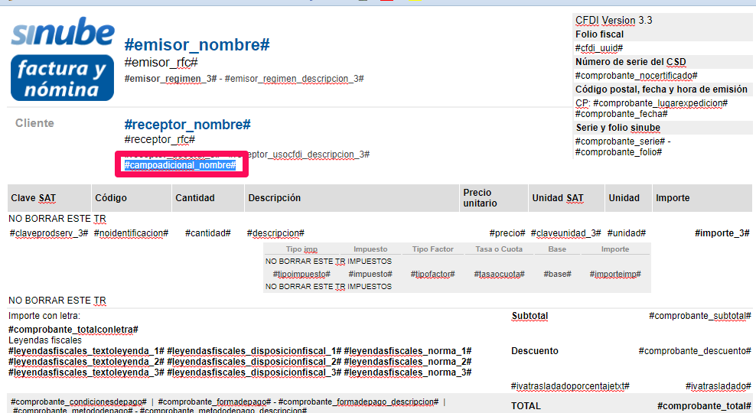
Task: Click the Descripción column header
Action: tap(274, 198)
